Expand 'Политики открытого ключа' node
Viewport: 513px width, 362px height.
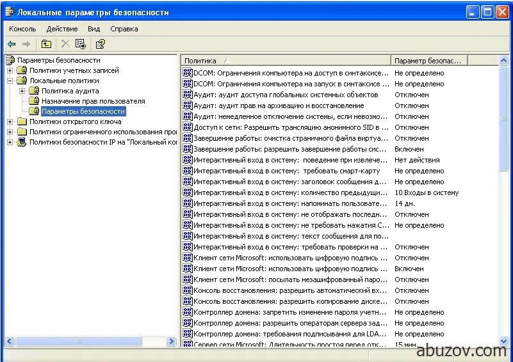[10, 122]
